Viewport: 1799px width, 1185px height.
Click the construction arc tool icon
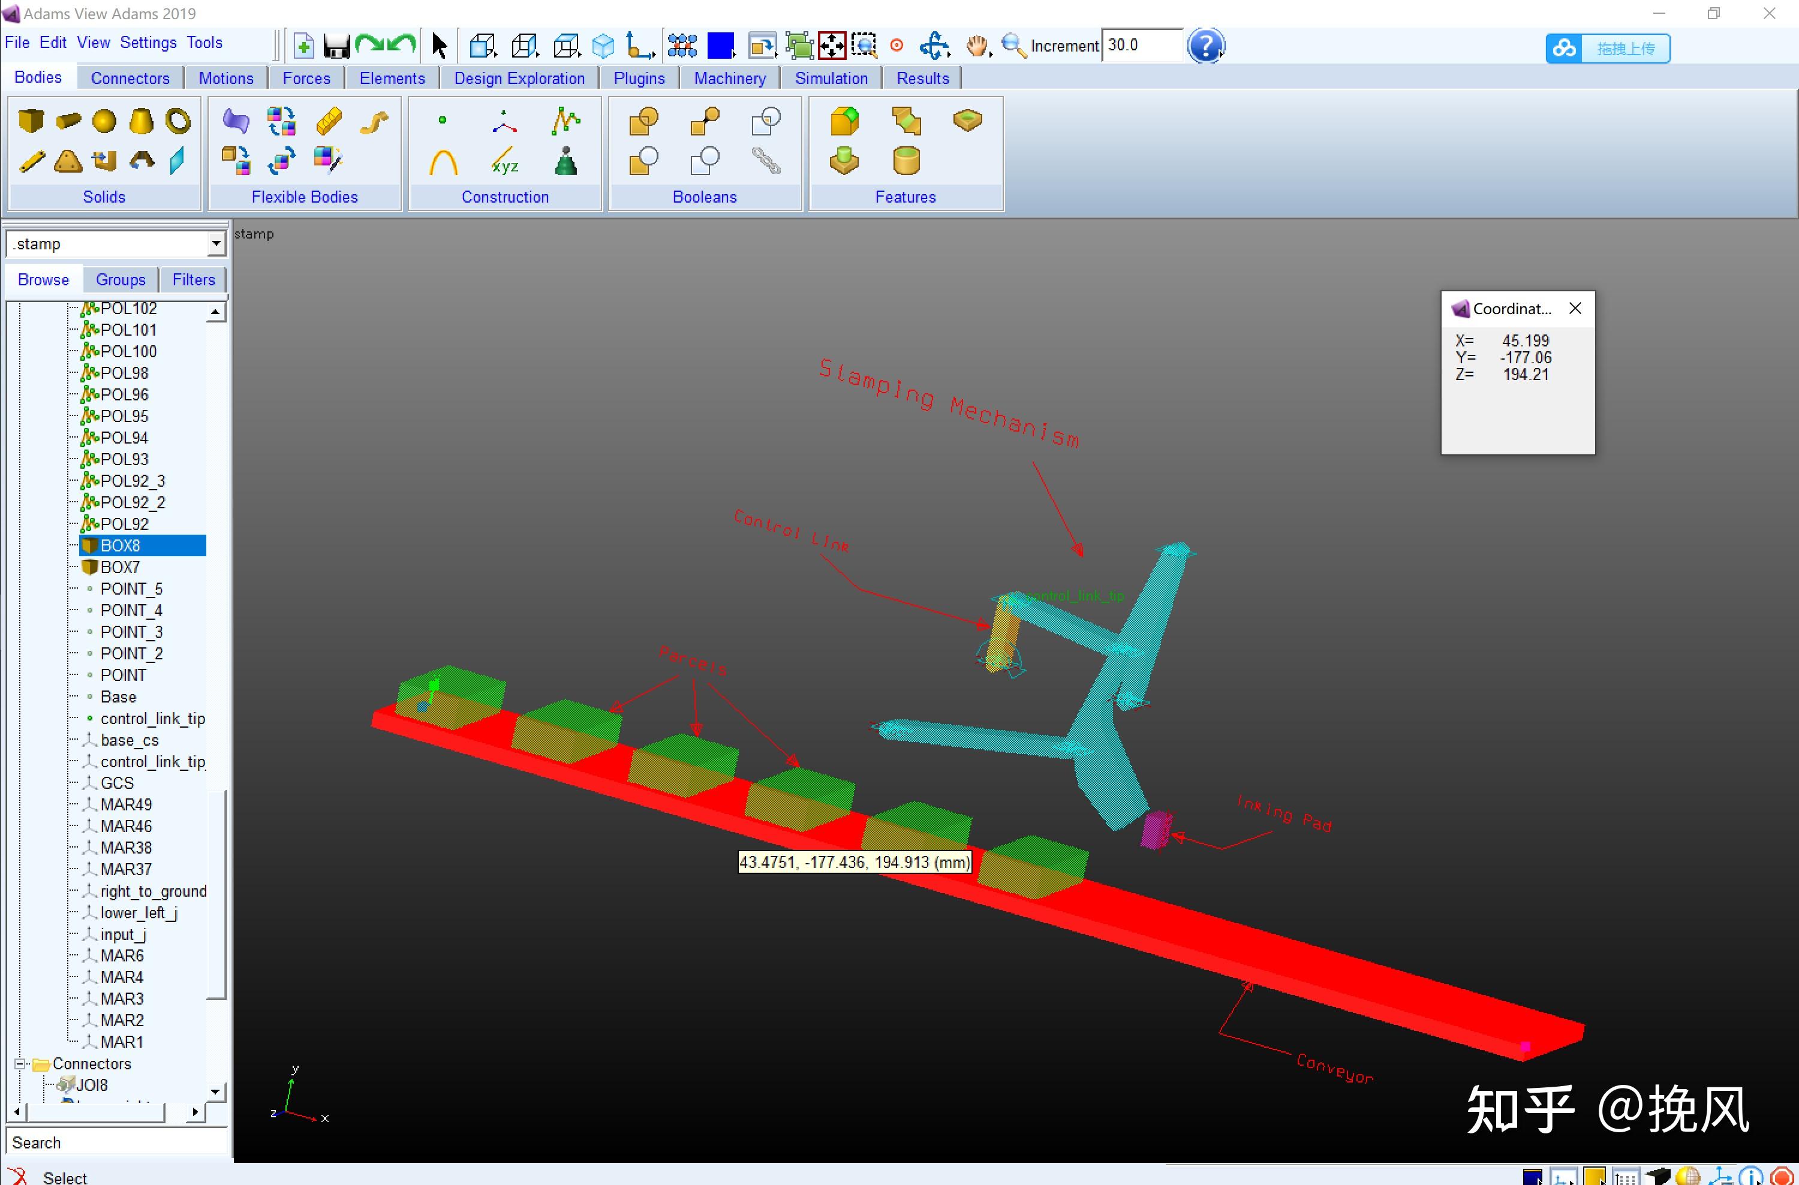(x=443, y=162)
